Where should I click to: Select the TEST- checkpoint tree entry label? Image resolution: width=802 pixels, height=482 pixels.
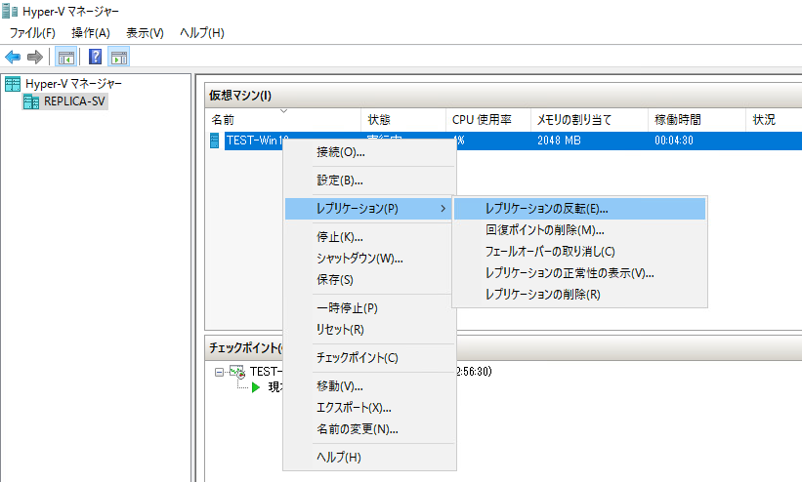(266, 372)
